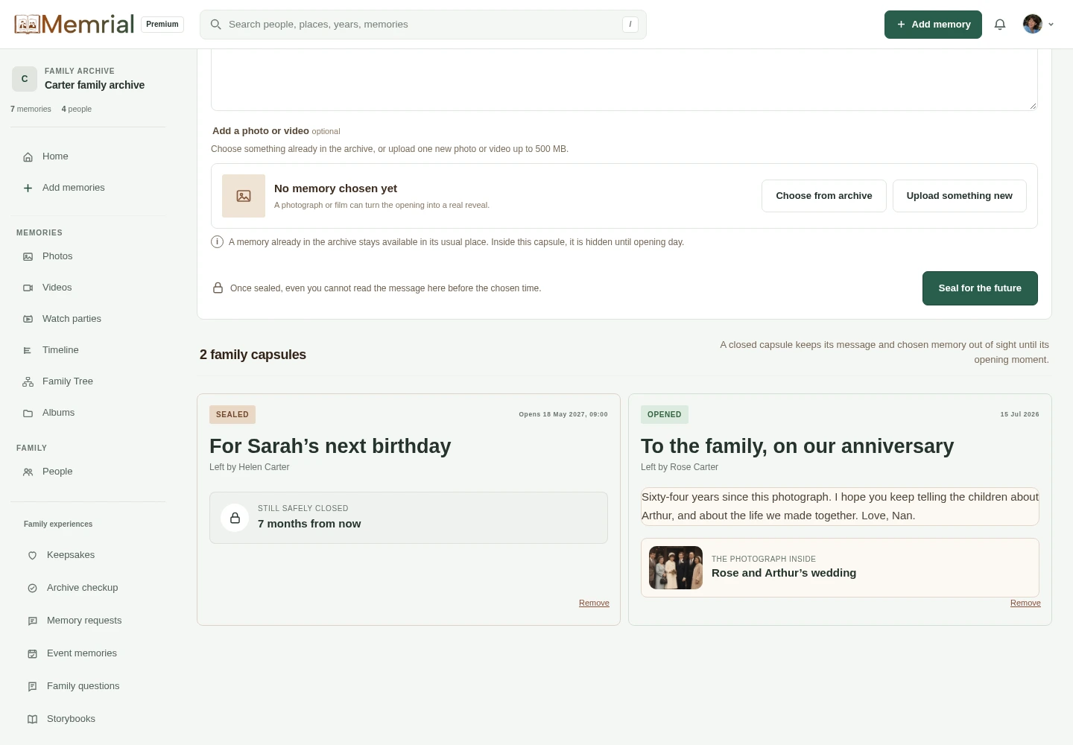Click the Memory requests icon
The image size is (1073, 745).
[33, 621]
